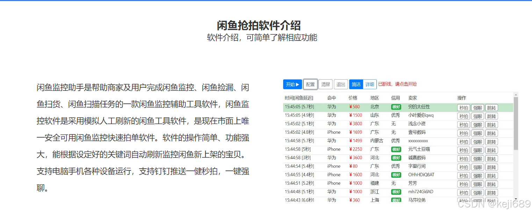Click 秒拍 for seller 小叶爱你qwq
The width and height of the screenshot is (532, 213).
(464, 116)
